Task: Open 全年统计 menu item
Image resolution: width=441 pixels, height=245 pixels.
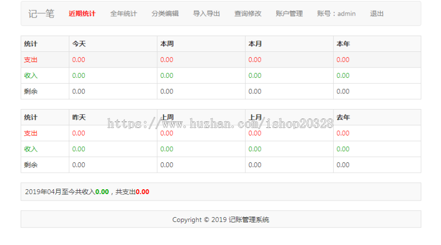Action: pyautogui.click(x=123, y=14)
